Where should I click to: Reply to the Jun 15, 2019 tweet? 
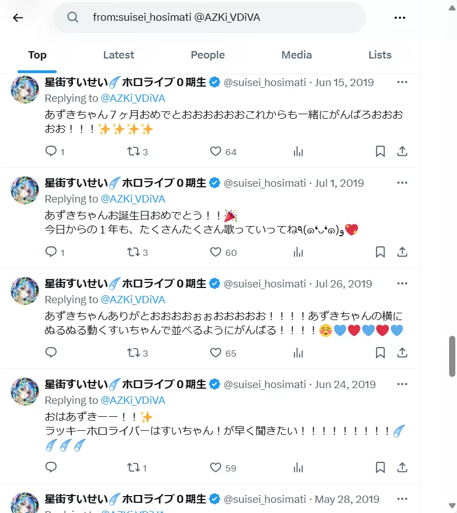point(51,151)
